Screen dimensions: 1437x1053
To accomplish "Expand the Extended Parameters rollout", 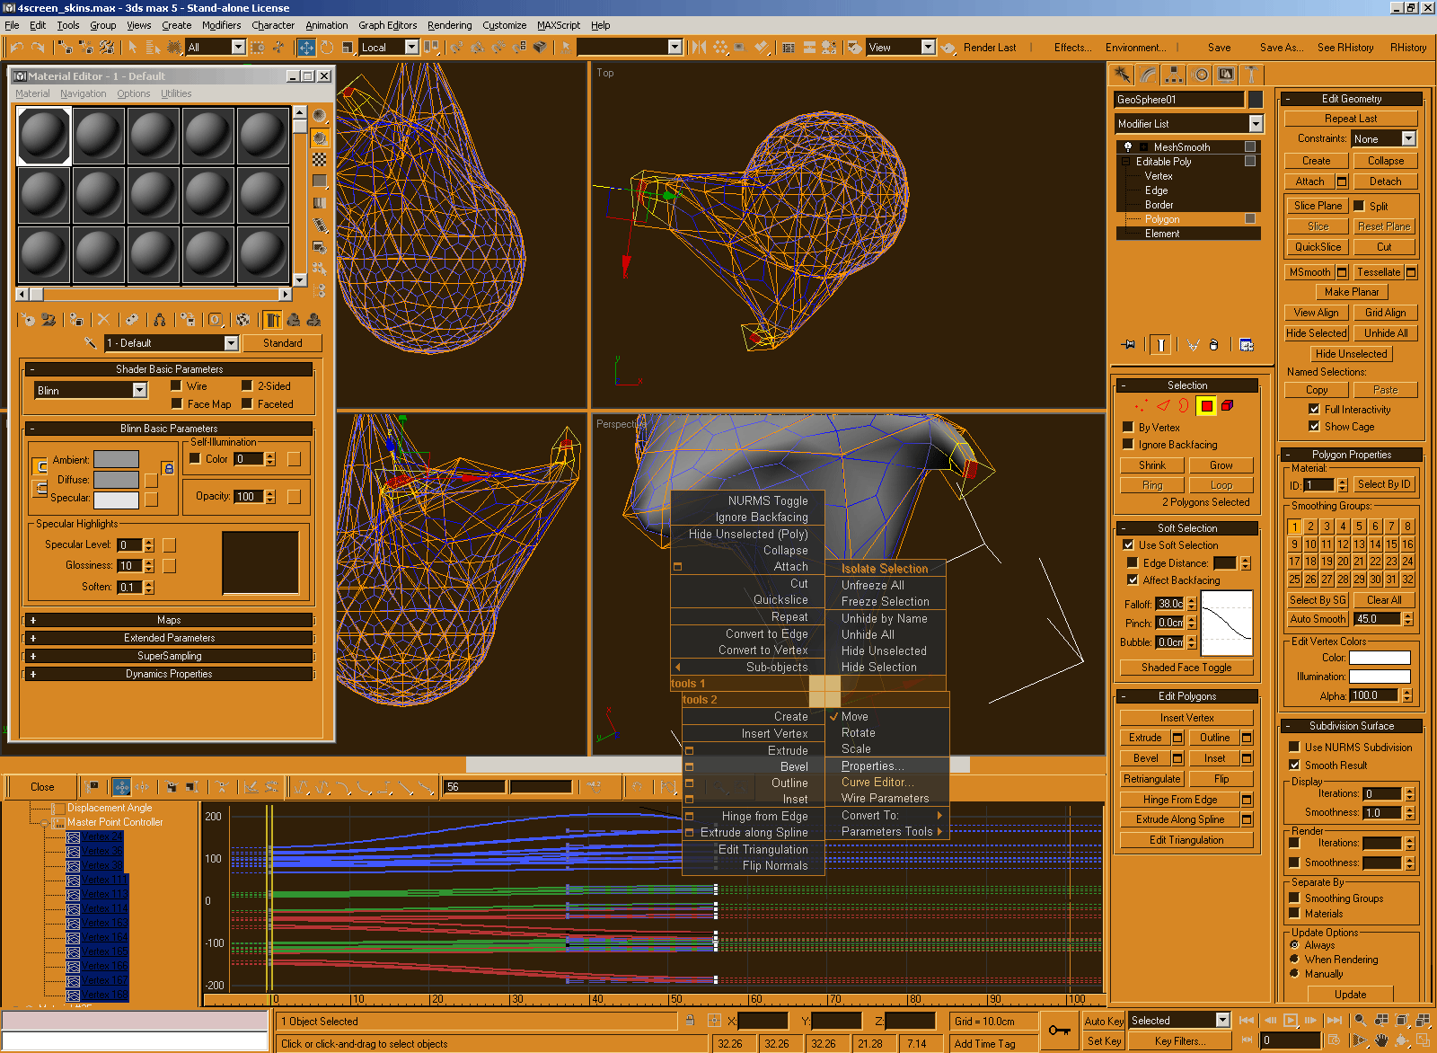I will tap(169, 638).
